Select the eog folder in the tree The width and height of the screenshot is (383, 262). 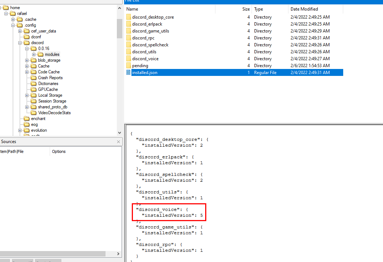(x=34, y=124)
